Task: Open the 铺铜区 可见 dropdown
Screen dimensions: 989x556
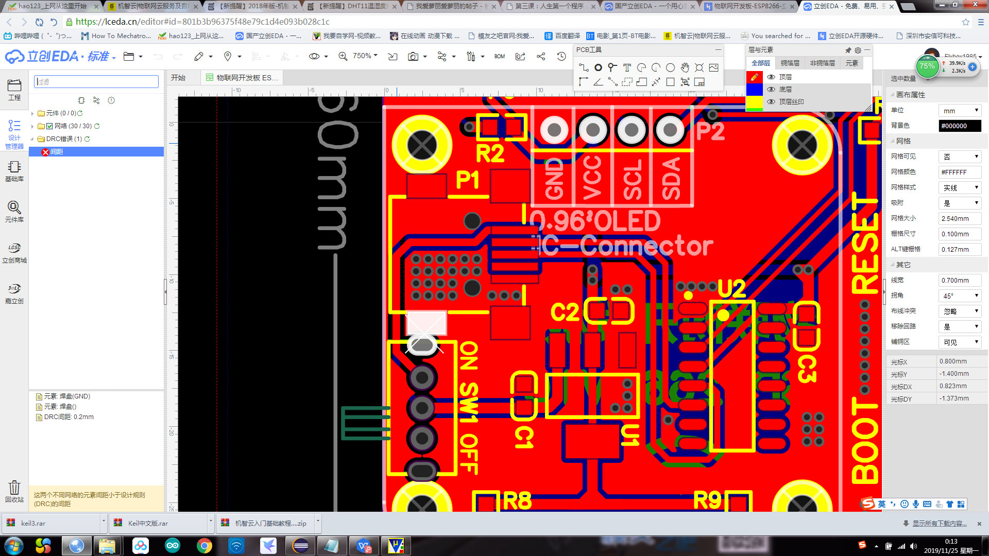Action: click(960, 342)
